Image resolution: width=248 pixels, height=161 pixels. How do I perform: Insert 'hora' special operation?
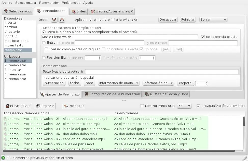pos(89,83)
